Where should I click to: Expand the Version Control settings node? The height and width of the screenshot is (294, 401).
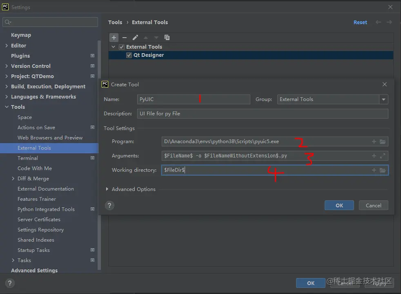[7, 66]
